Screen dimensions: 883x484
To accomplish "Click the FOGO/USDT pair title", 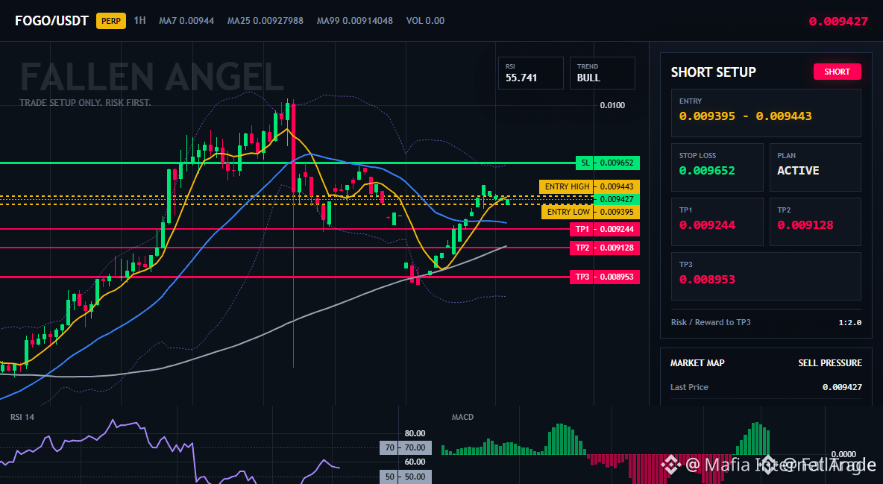I will [51, 21].
